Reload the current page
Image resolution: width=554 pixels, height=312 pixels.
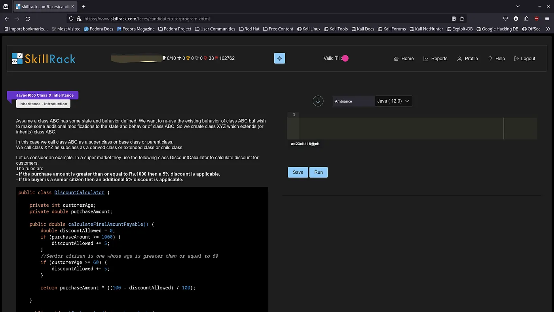coord(28,19)
